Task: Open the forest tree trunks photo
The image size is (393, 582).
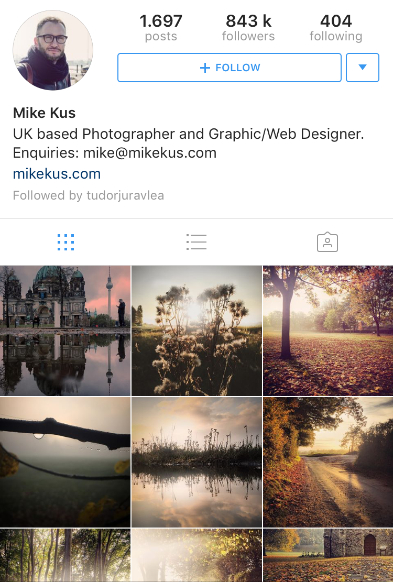Action: click(65, 555)
